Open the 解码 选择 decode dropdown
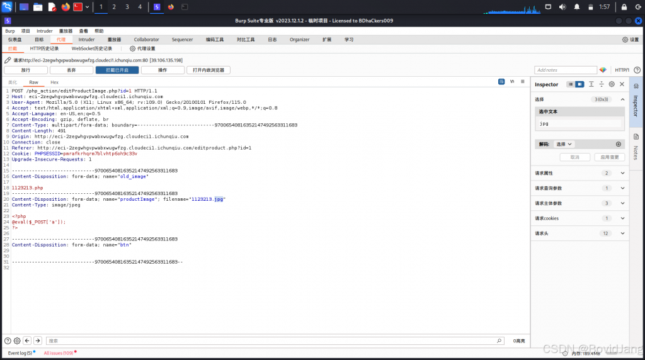This screenshot has width=645, height=360. (564, 144)
